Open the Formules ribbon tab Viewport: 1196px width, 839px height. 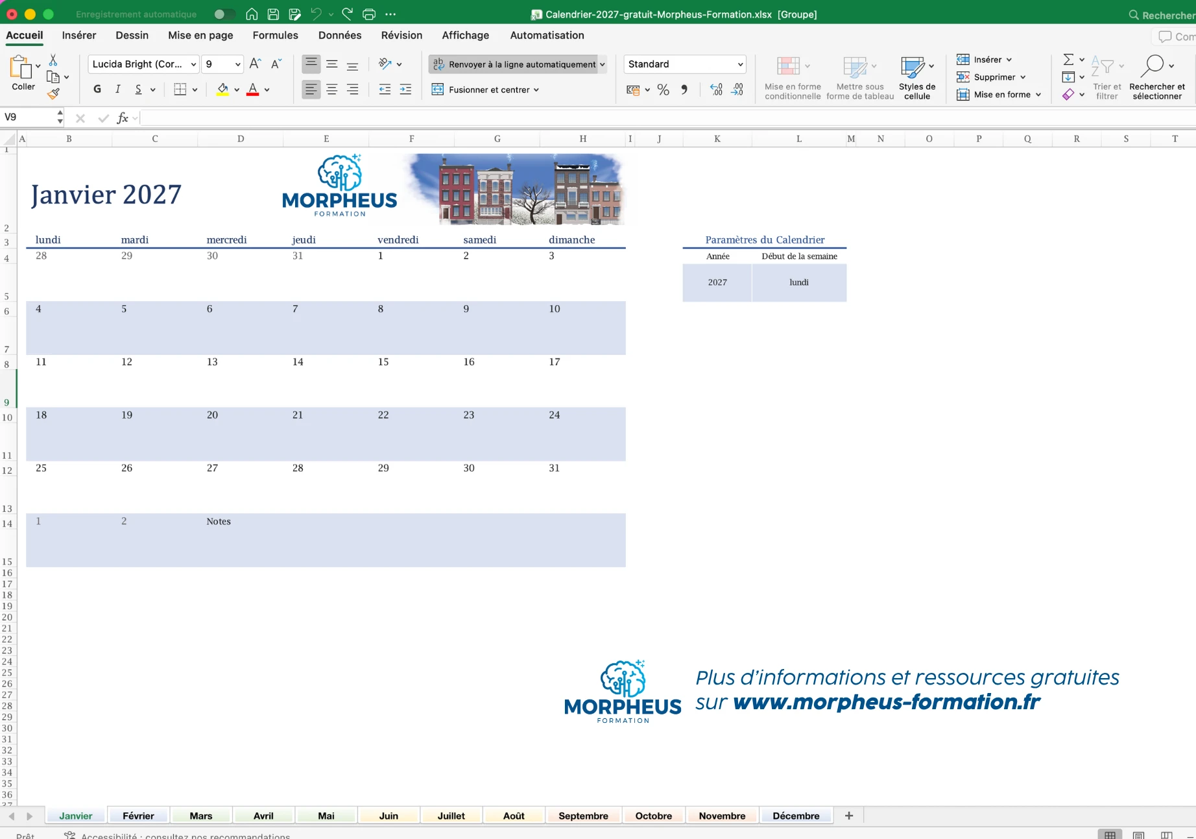(275, 35)
